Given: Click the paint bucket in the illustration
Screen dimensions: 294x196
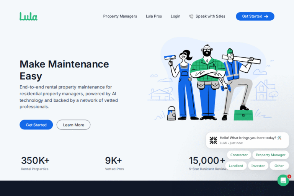Looking at the screenshot, I should [x=171, y=114].
